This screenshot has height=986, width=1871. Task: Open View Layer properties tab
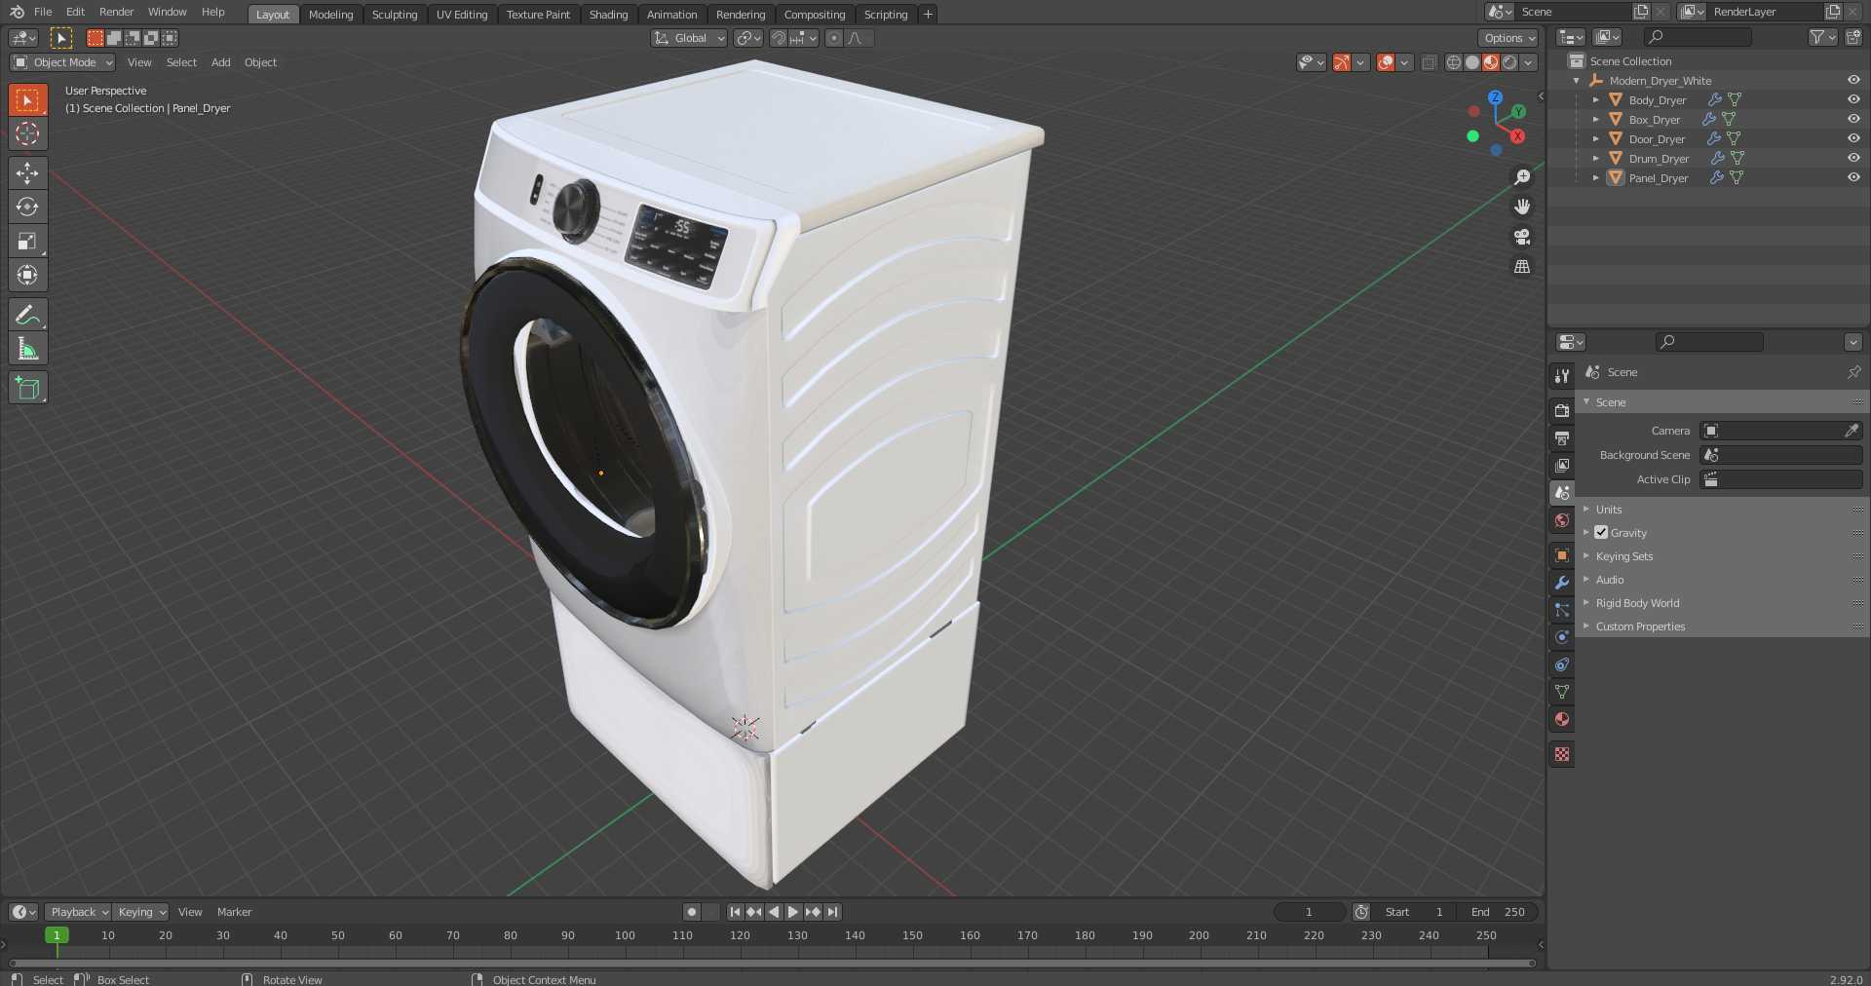tap(1562, 466)
